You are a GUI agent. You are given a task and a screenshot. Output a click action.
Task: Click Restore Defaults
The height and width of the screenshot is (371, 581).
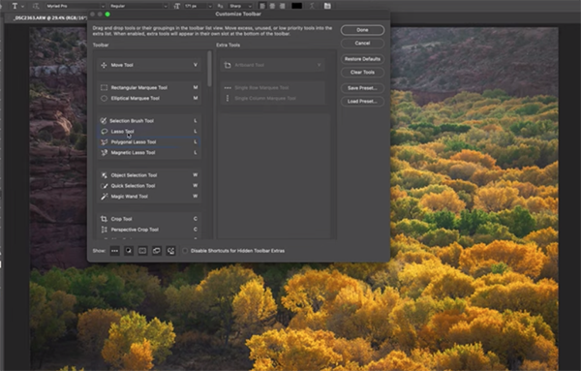tap(362, 59)
